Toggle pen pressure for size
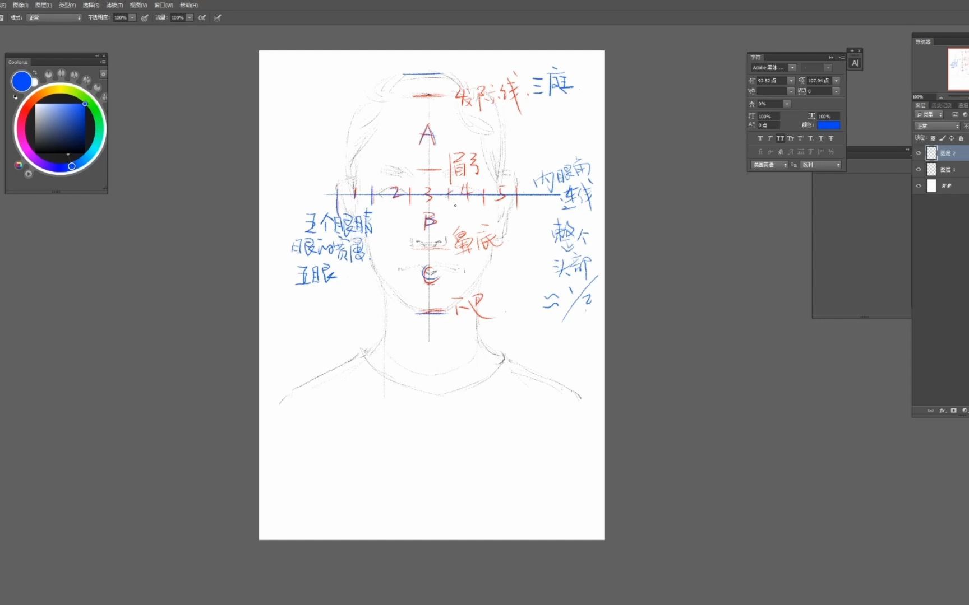 pyautogui.click(x=218, y=18)
